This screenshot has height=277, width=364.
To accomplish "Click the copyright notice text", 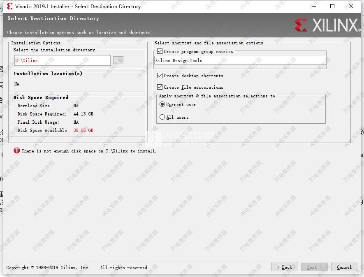I will [77, 268].
